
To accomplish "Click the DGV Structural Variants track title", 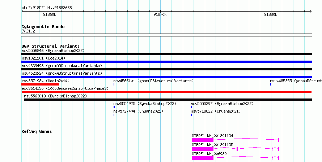I will (51, 46).
